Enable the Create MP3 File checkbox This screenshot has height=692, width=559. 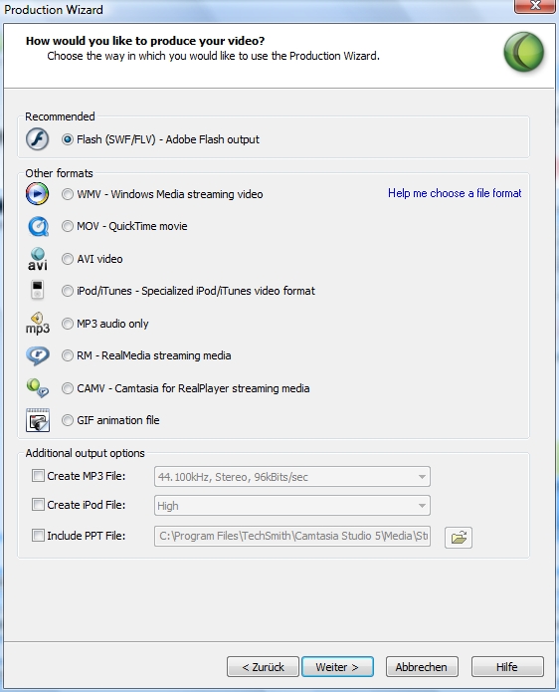click(39, 476)
